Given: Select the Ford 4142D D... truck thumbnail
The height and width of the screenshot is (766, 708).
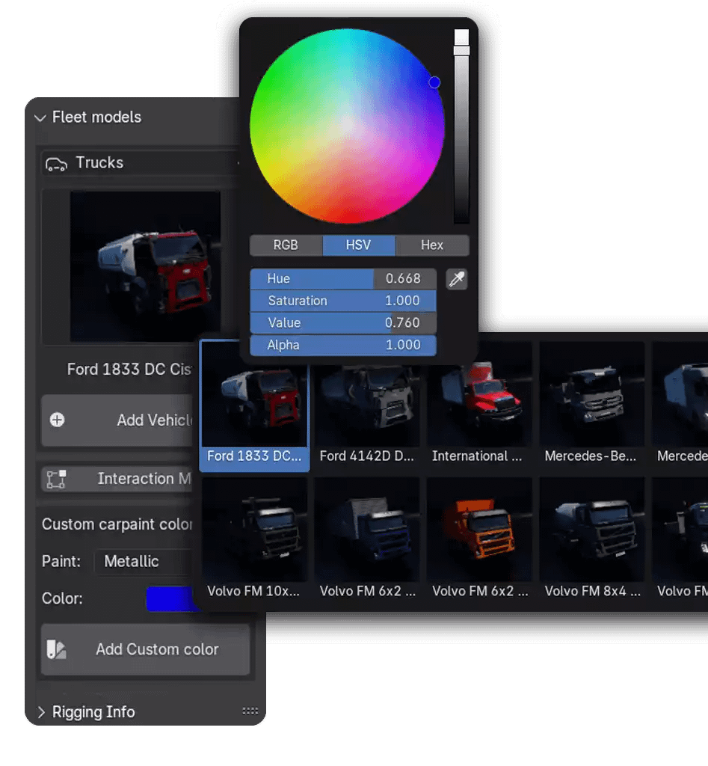Looking at the screenshot, I should (366, 405).
